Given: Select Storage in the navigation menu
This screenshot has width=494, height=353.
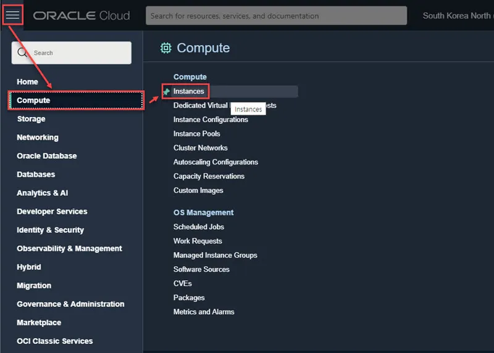Looking at the screenshot, I should click(31, 119).
